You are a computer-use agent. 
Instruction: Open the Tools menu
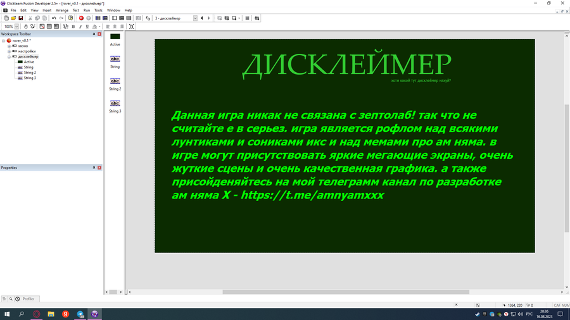pyautogui.click(x=98, y=11)
